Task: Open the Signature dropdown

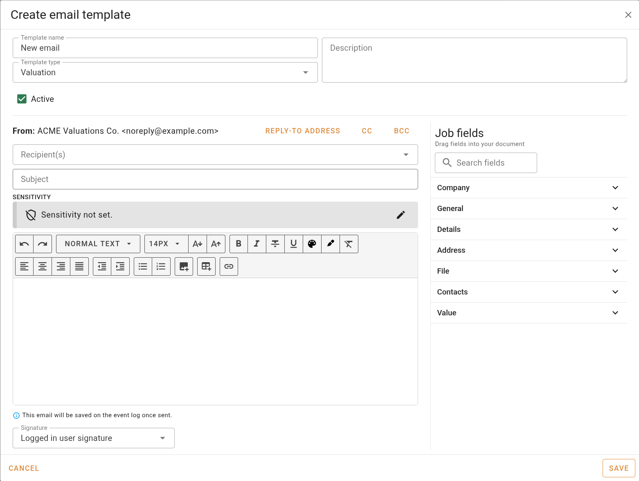Action: 94,438
